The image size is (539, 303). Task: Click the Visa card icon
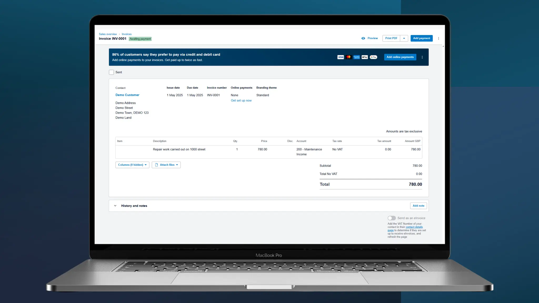(341, 57)
